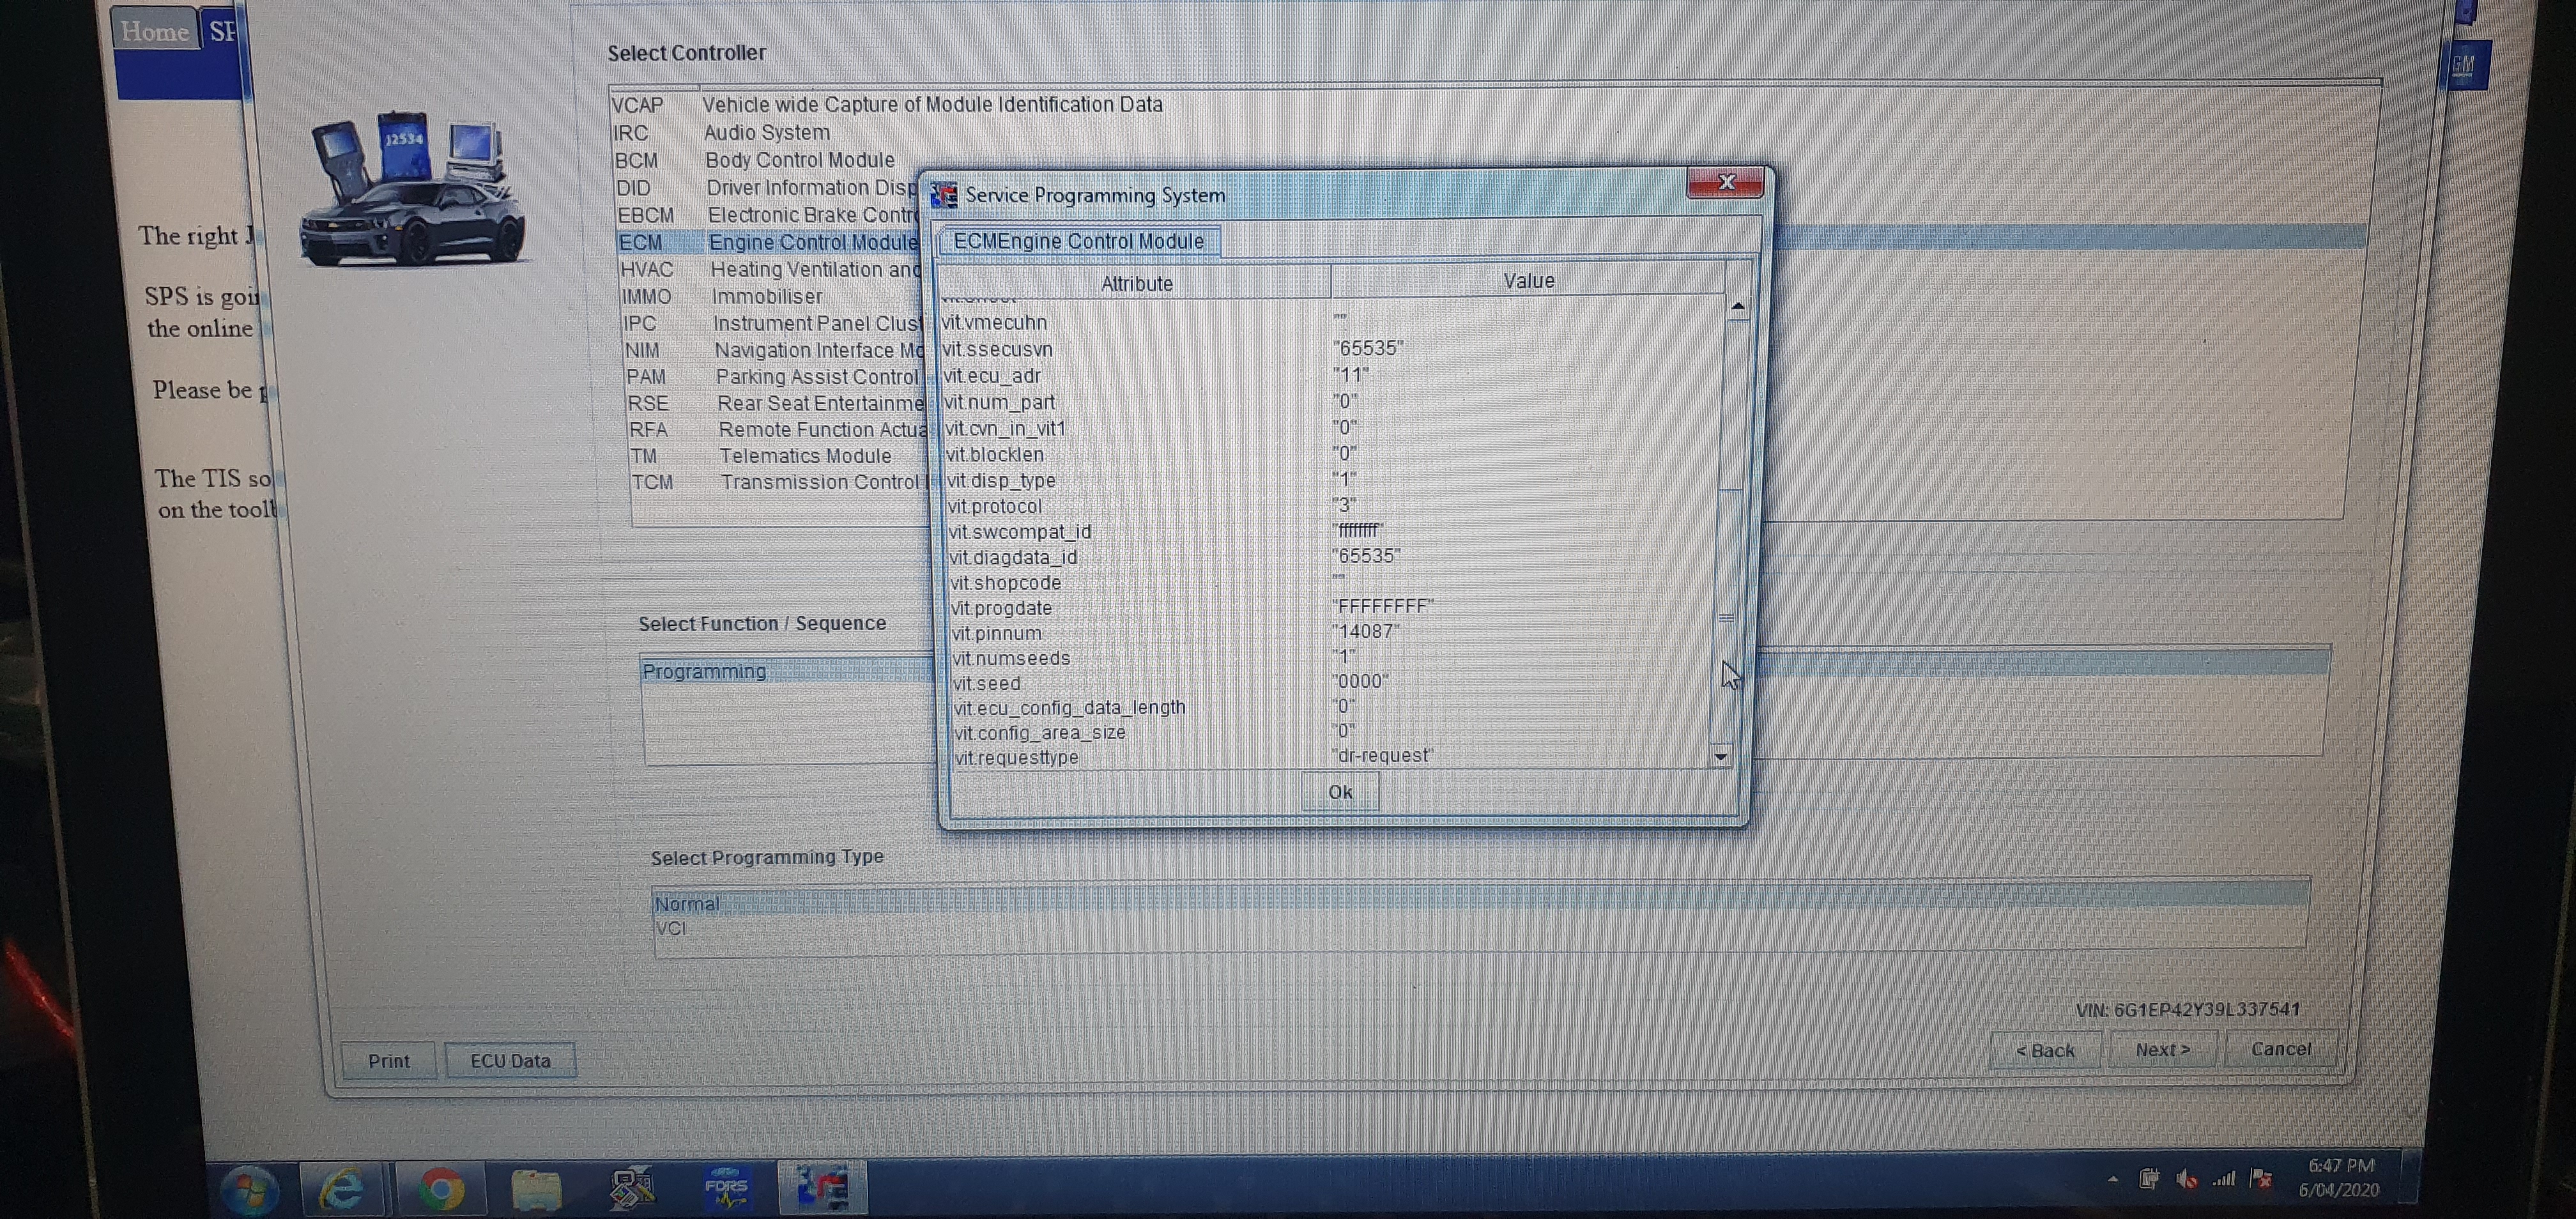Open the diagnostic tool icon beside FDRS
The width and height of the screenshot is (2576, 1219).
631,1187
